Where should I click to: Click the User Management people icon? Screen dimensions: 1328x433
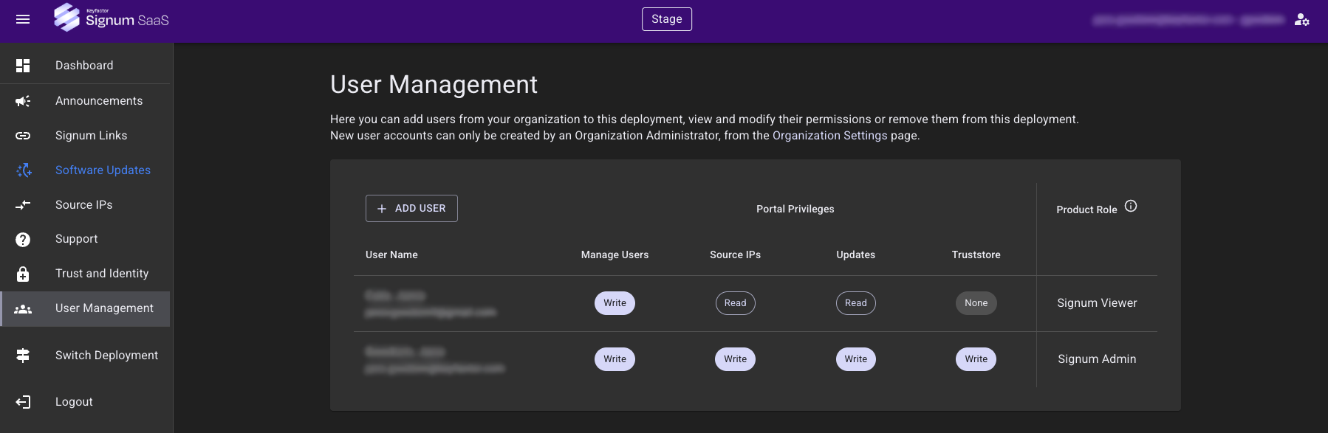[x=23, y=309]
